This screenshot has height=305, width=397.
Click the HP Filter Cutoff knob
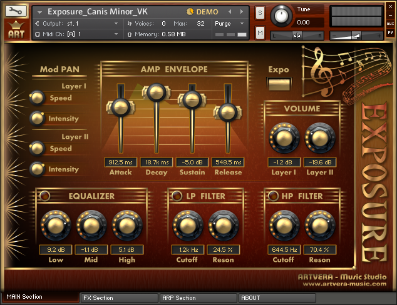pyautogui.click(x=284, y=226)
